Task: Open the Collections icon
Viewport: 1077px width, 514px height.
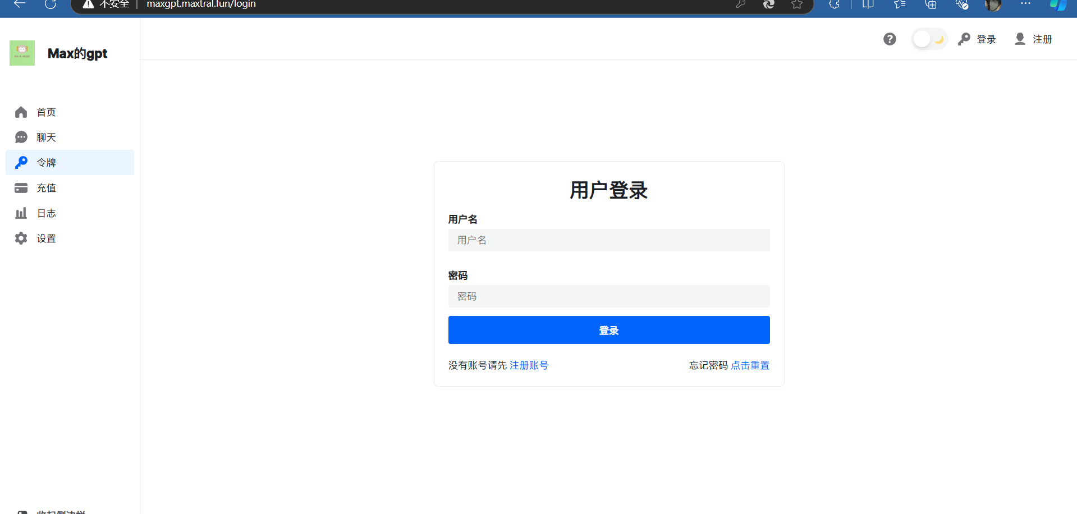Action: tap(931, 4)
